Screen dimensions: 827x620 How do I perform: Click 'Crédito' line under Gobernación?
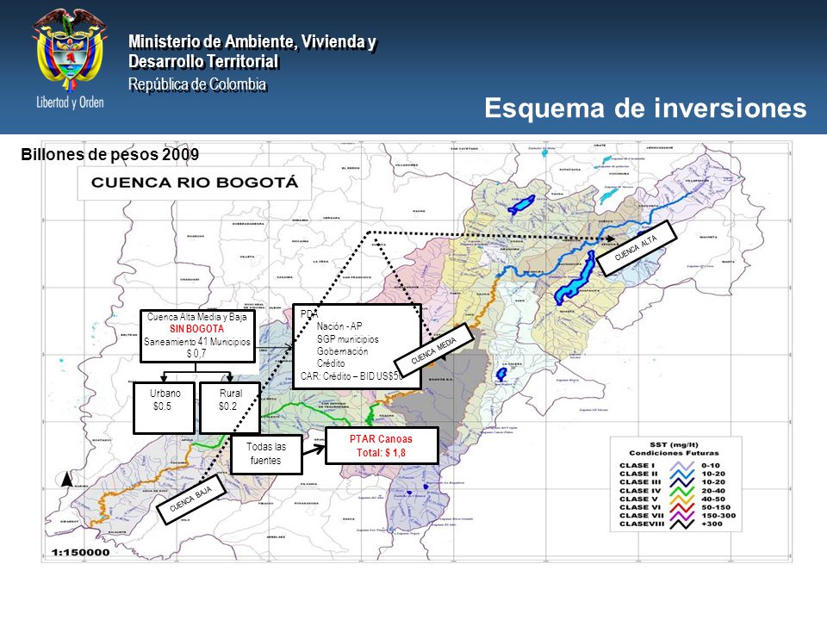tap(331, 363)
